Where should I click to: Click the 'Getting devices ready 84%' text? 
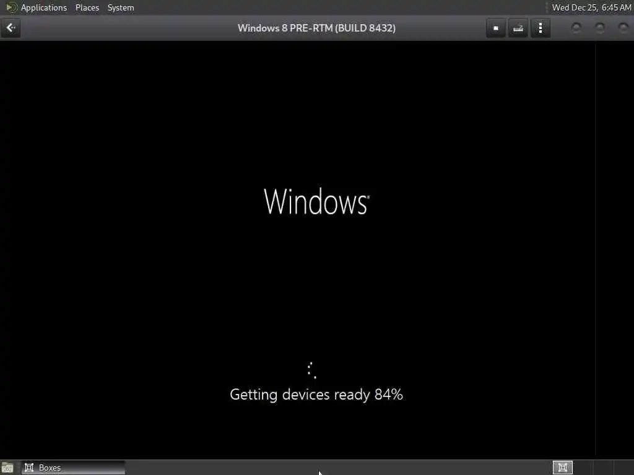coord(316,395)
